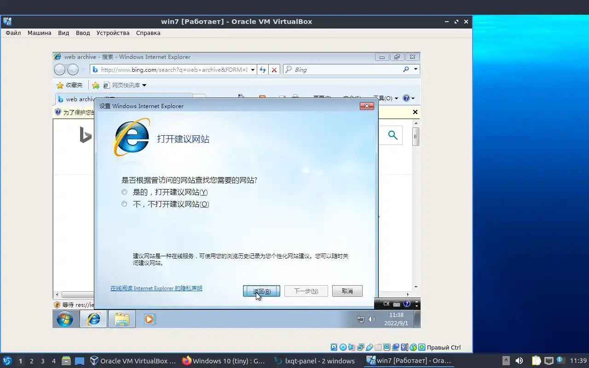Viewport: 589px width, 368px height.
Task: Open the 收藏夹 favorites button
Action: 69,85
